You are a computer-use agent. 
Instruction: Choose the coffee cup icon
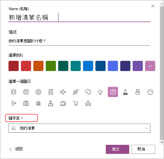[x=63, y=103]
